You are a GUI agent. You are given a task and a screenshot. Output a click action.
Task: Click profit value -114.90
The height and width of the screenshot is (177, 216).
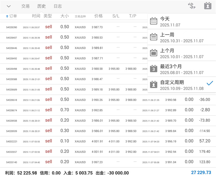click(204, 131)
